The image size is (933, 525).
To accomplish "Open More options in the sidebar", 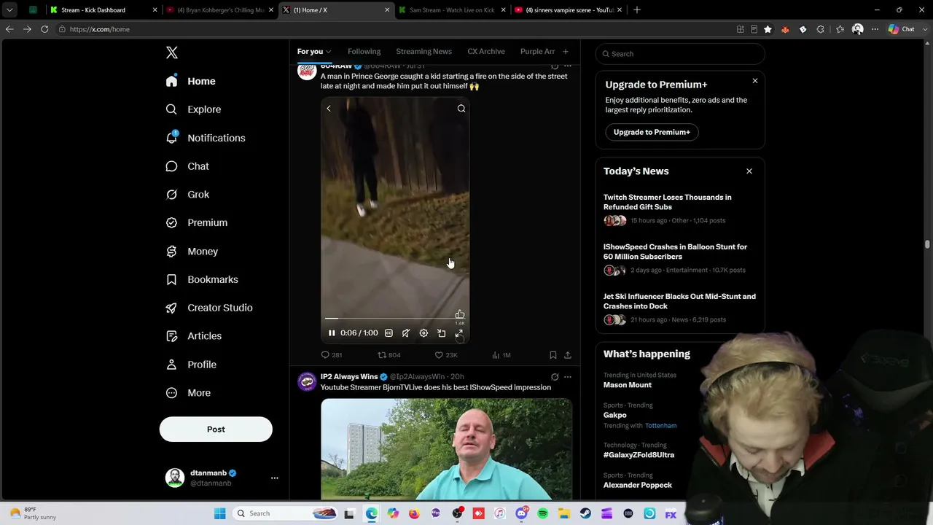I will 188,393.
